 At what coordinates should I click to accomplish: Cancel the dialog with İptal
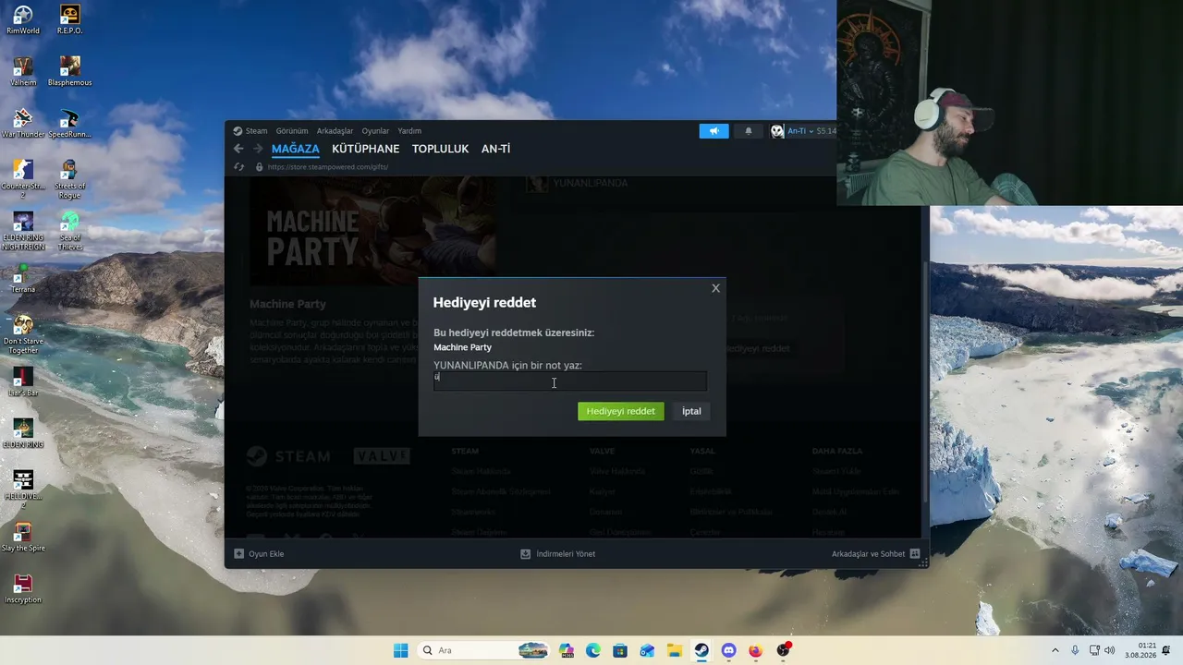click(x=691, y=411)
